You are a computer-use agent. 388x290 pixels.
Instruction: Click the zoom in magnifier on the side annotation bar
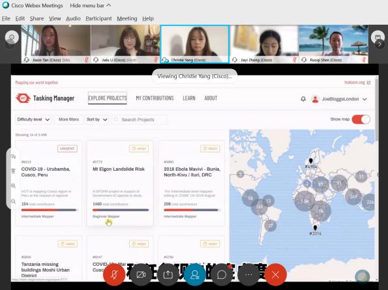pyautogui.click(x=13, y=186)
